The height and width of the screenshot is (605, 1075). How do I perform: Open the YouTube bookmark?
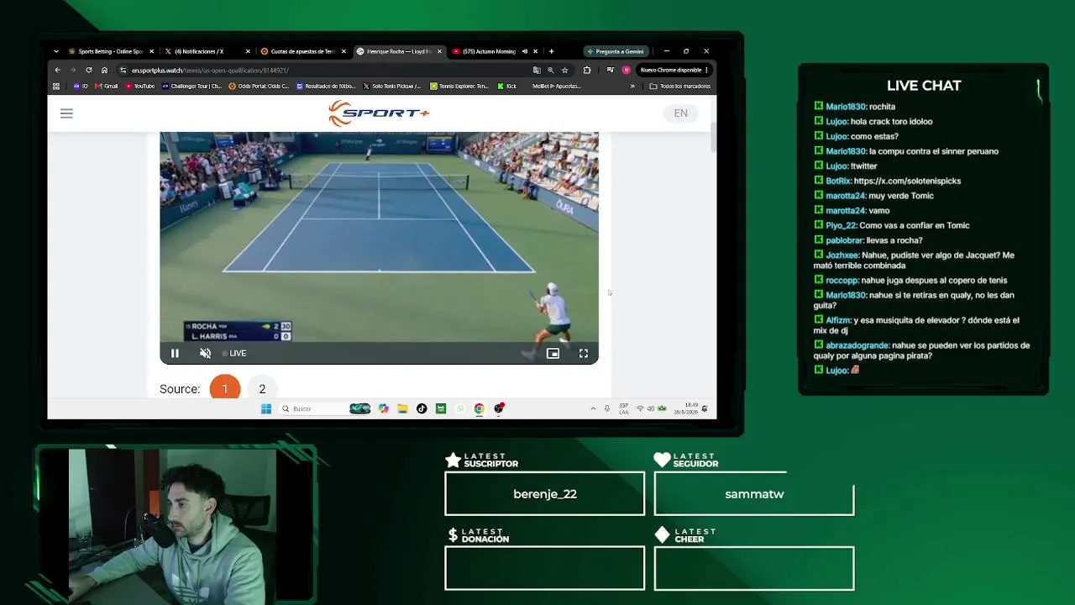tap(140, 86)
